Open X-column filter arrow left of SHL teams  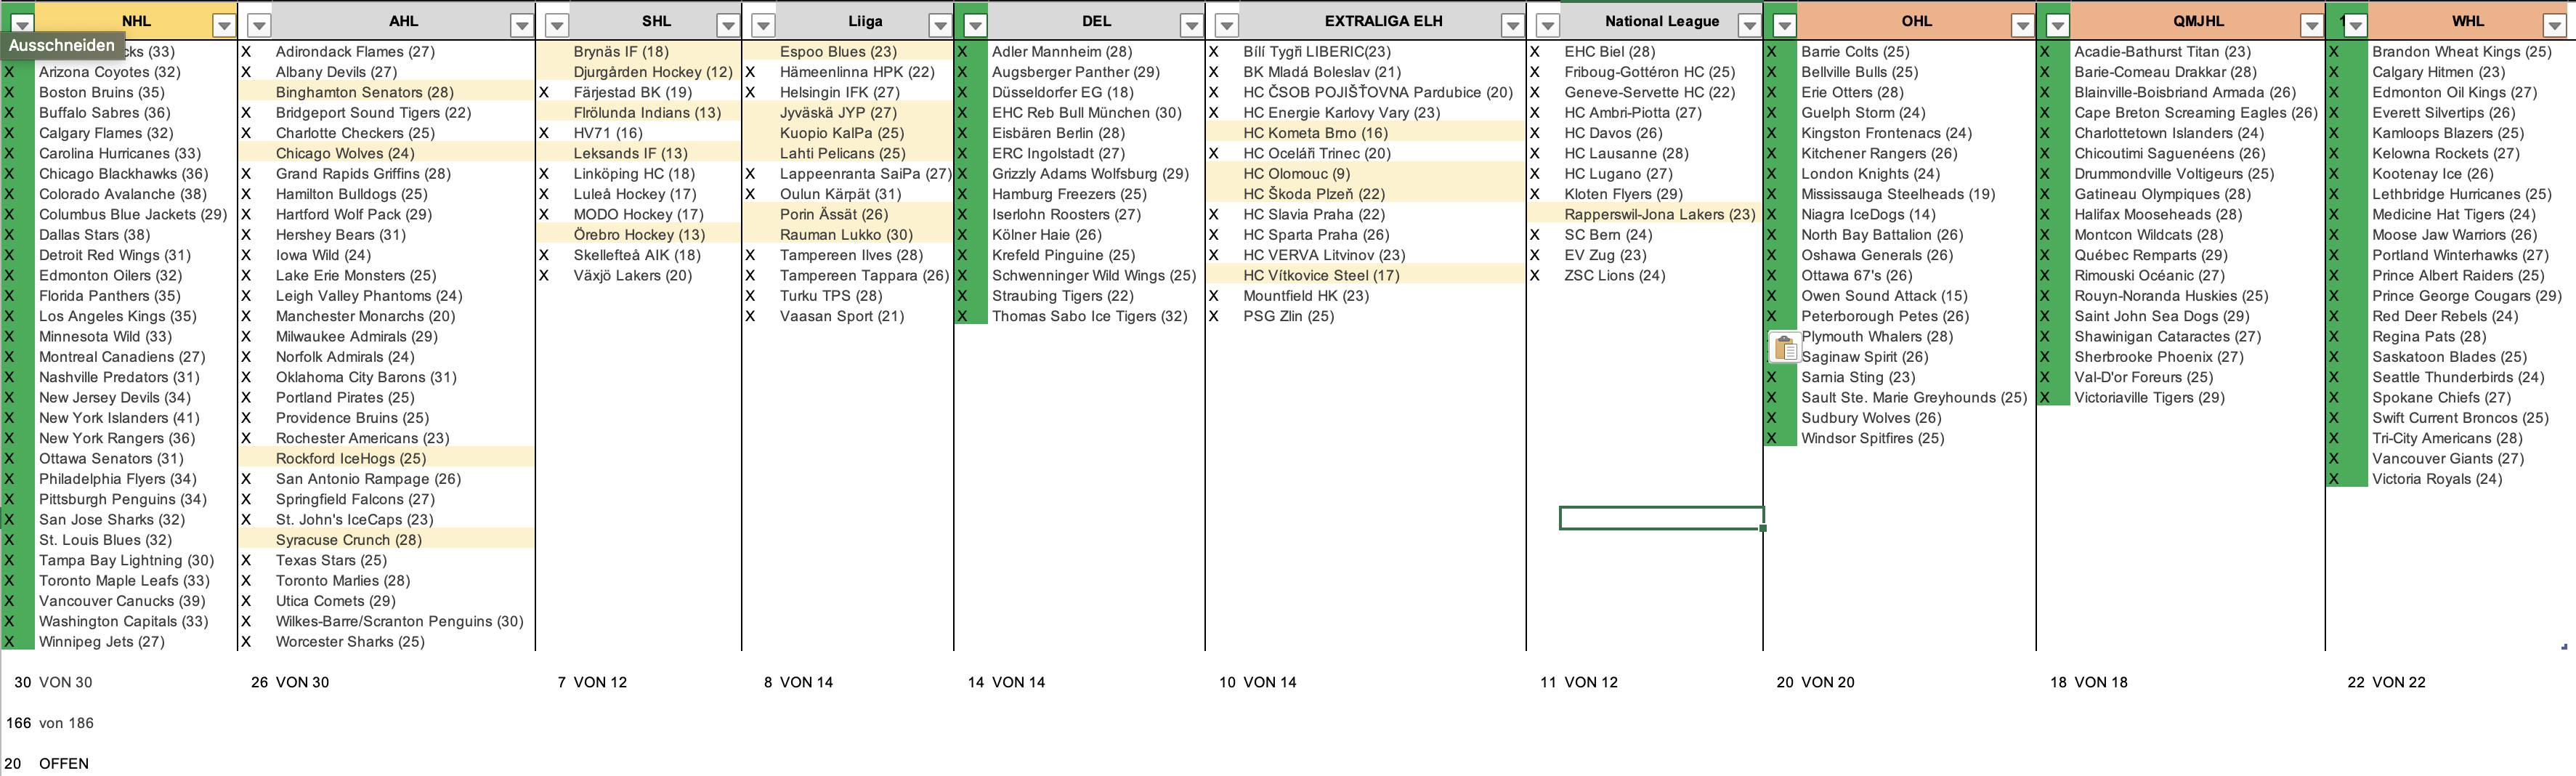click(x=557, y=25)
